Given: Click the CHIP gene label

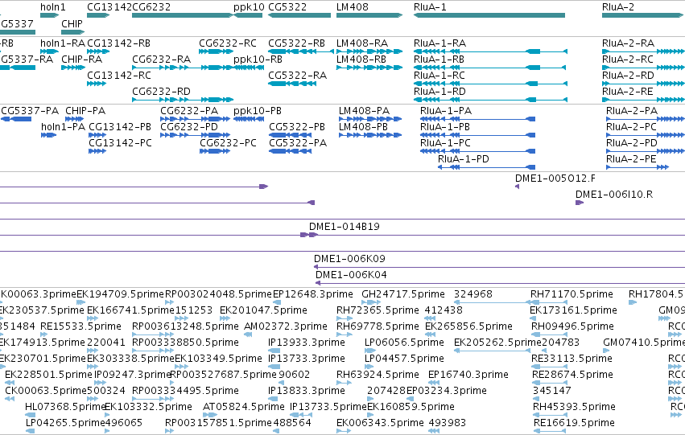Looking at the screenshot, I should (72, 23).
